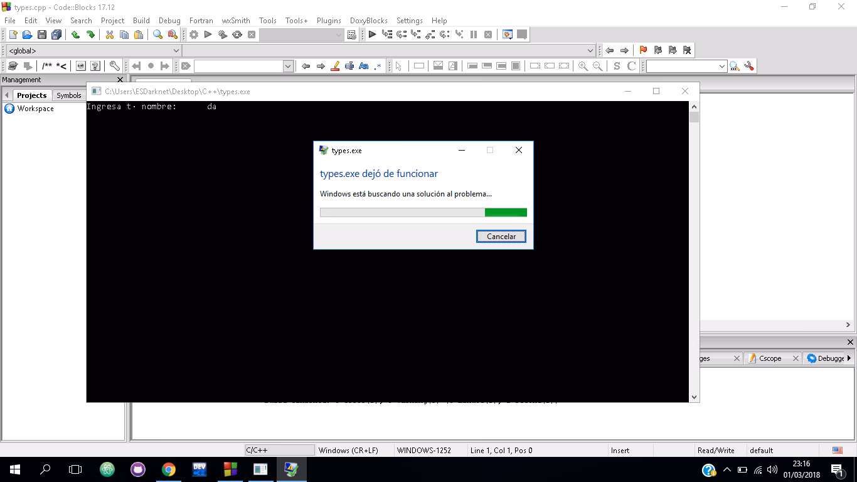Screen dimensions: 857x482
Task: Click the Replace toolbar icon
Action: point(173,35)
